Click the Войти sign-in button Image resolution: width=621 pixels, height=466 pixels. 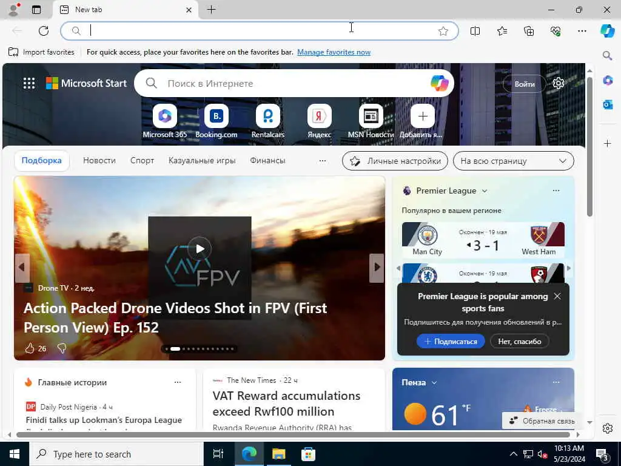coord(525,84)
